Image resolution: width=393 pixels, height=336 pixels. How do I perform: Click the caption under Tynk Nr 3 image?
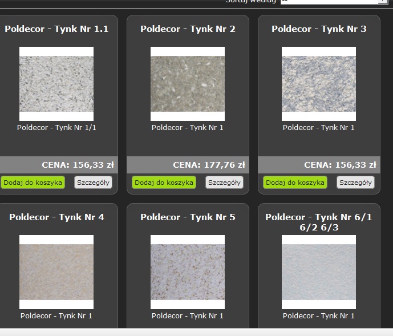coord(319,128)
